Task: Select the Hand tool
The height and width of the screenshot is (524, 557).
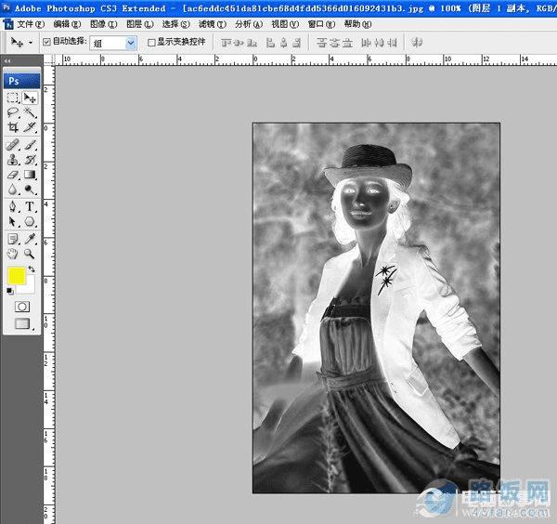Action: point(13,253)
